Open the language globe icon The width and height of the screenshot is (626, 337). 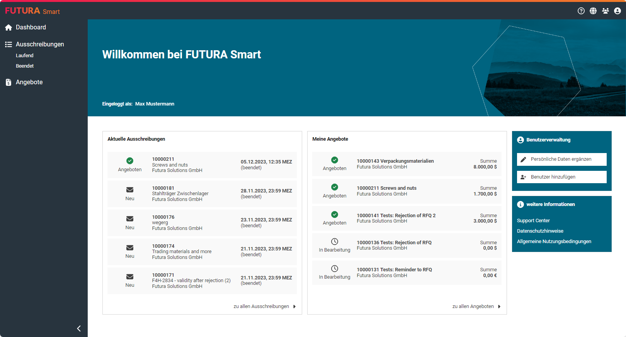pos(593,11)
